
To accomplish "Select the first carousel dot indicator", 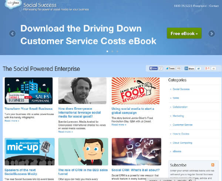I will [107, 51].
